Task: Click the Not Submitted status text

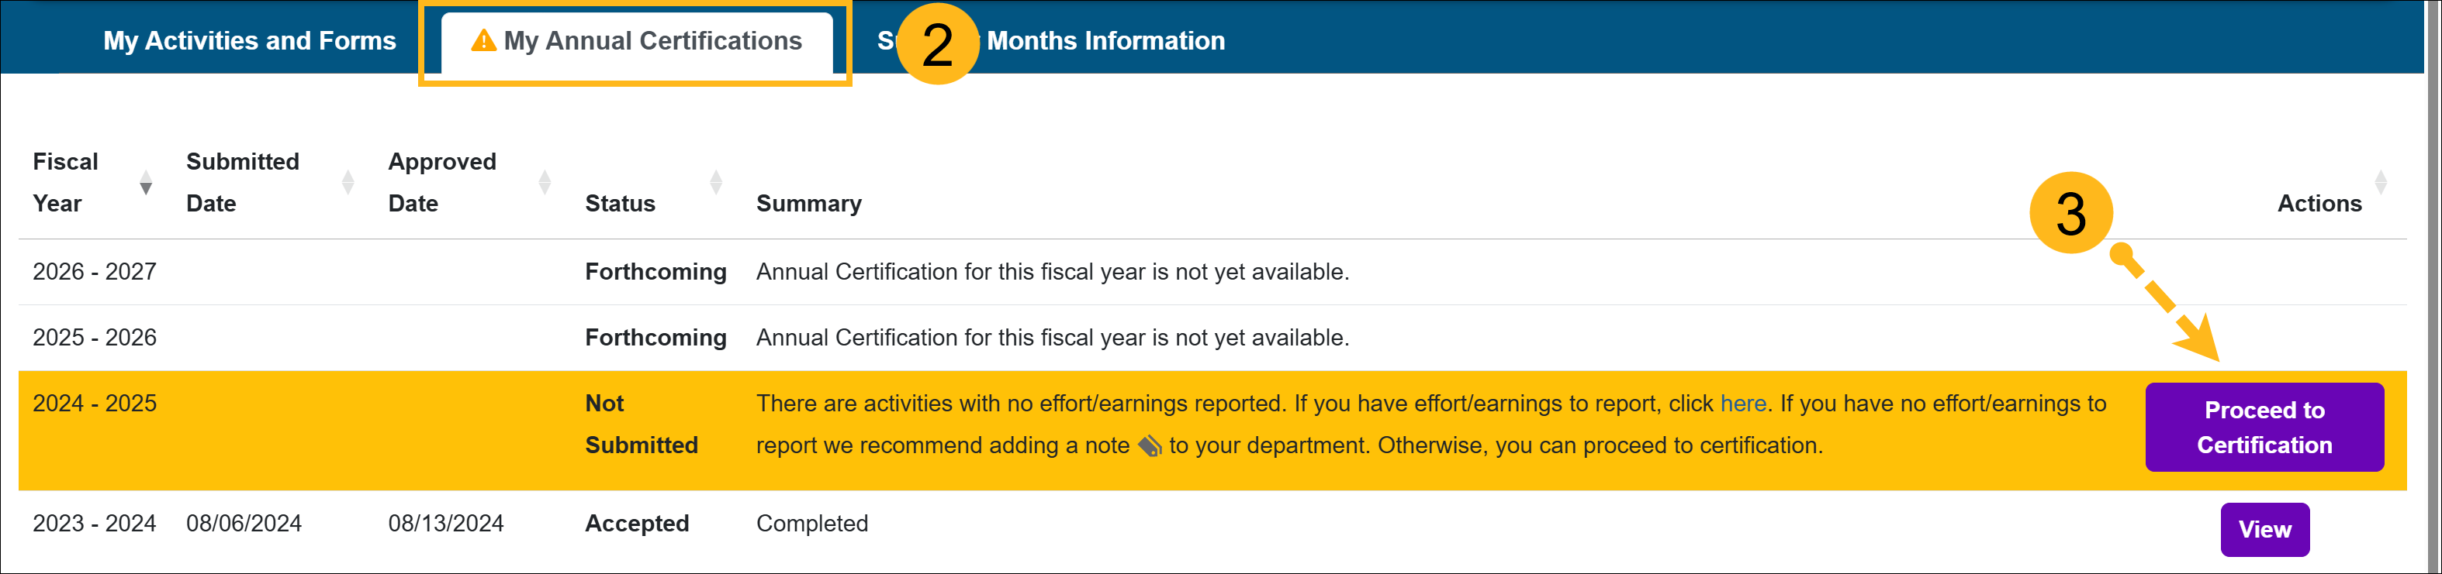Action: click(641, 424)
